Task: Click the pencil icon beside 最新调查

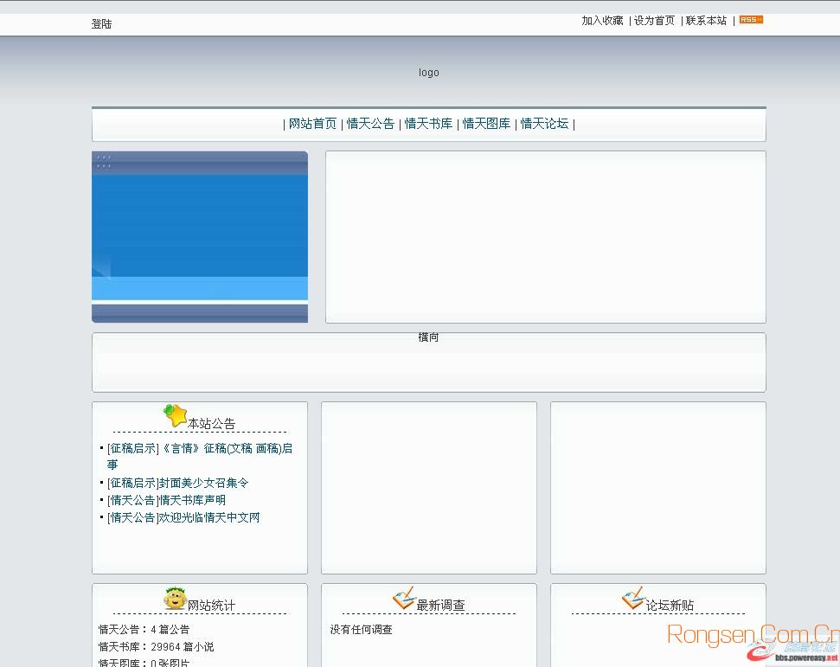Action: pyautogui.click(x=404, y=598)
